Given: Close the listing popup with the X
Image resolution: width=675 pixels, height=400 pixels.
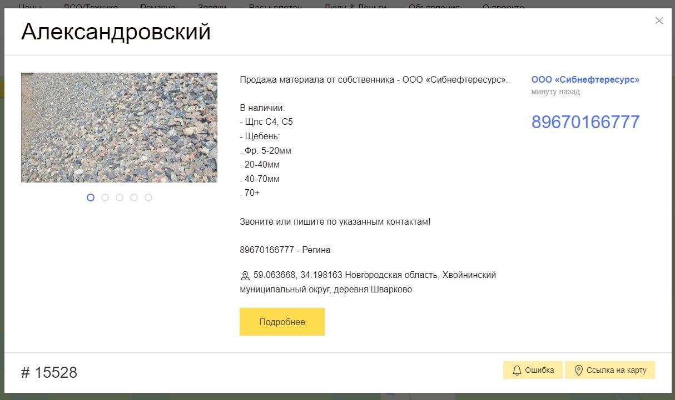Looking at the screenshot, I should click(659, 21).
